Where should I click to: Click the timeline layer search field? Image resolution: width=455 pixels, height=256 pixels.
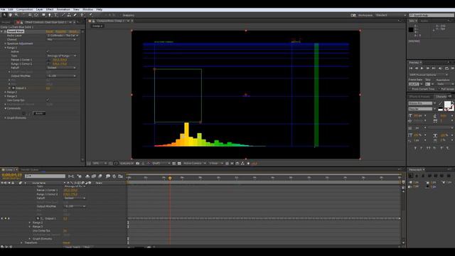[x=45, y=176]
